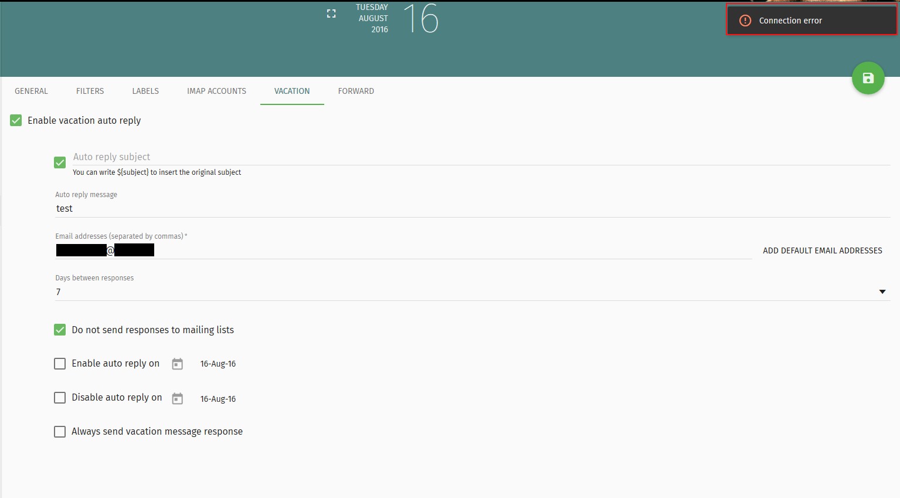Check the Disable auto reply on checkbox

pos(60,398)
